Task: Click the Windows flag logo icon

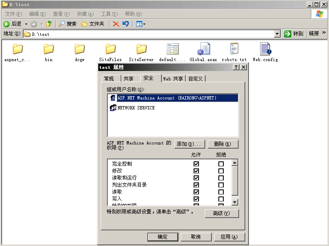Action: (x=319, y=14)
